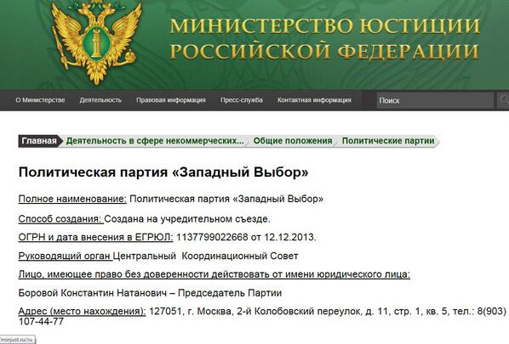This screenshot has width=509, height=344.
Task: Click the search magnifier button
Action: (504, 100)
